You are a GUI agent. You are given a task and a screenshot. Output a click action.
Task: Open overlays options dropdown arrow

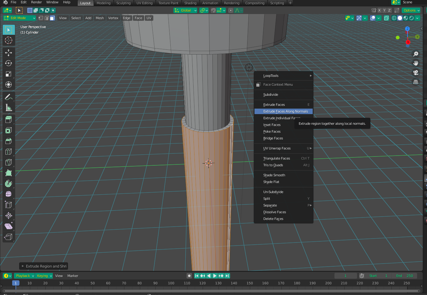pyautogui.click(x=379, y=18)
